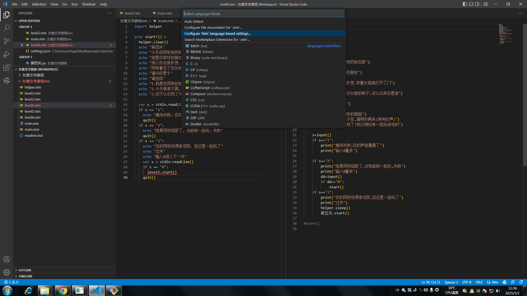Toggle Panel layout button
Image resolution: width=527 pixels, height=296 pixels.
(471, 4)
